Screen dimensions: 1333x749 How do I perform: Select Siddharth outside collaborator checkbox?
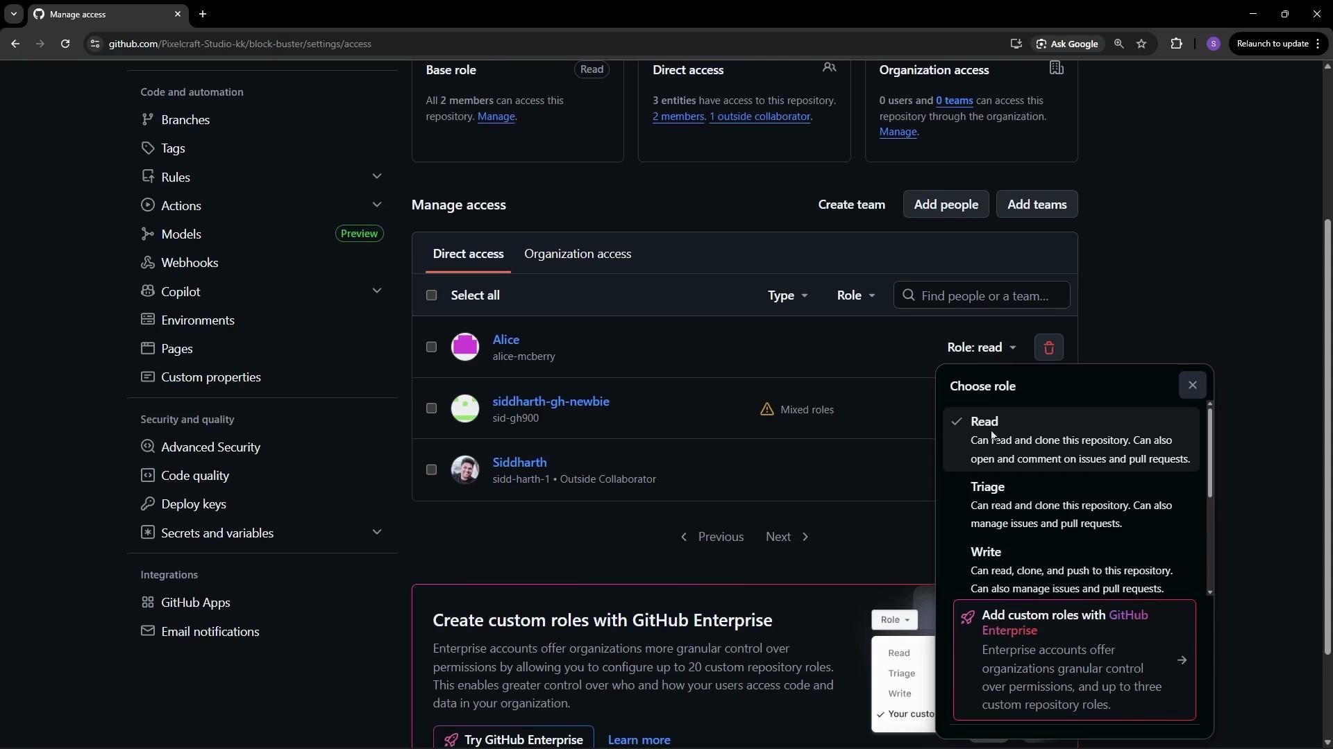pos(431,470)
